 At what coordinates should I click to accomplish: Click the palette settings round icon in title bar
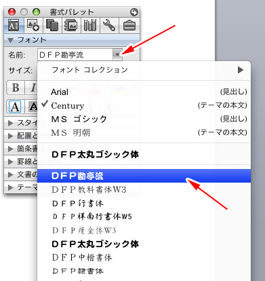(134, 12)
